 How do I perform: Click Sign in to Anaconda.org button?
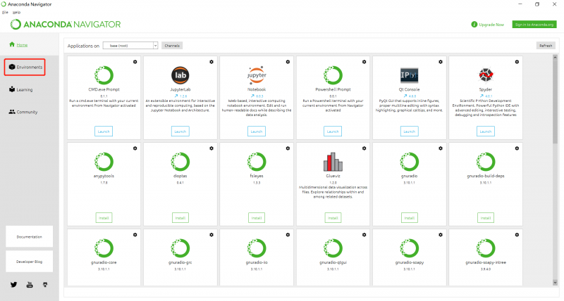534,24
